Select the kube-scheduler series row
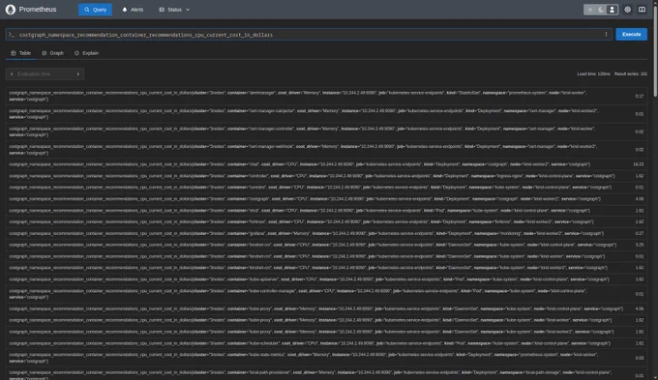Image resolution: width=658 pixels, height=380 pixels. (x=326, y=343)
